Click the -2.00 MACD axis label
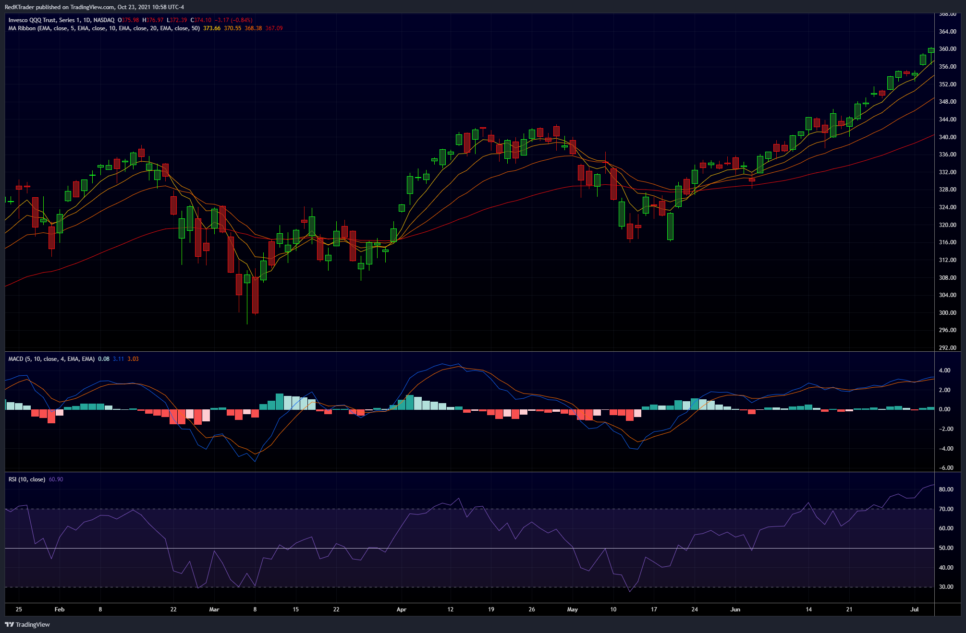Image resolution: width=966 pixels, height=633 pixels. click(945, 429)
